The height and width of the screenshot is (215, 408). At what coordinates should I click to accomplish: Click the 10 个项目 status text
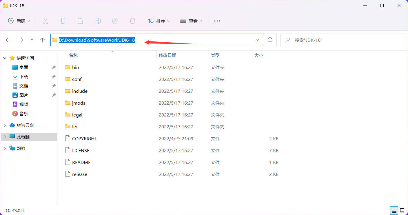(x=15, y=210)
